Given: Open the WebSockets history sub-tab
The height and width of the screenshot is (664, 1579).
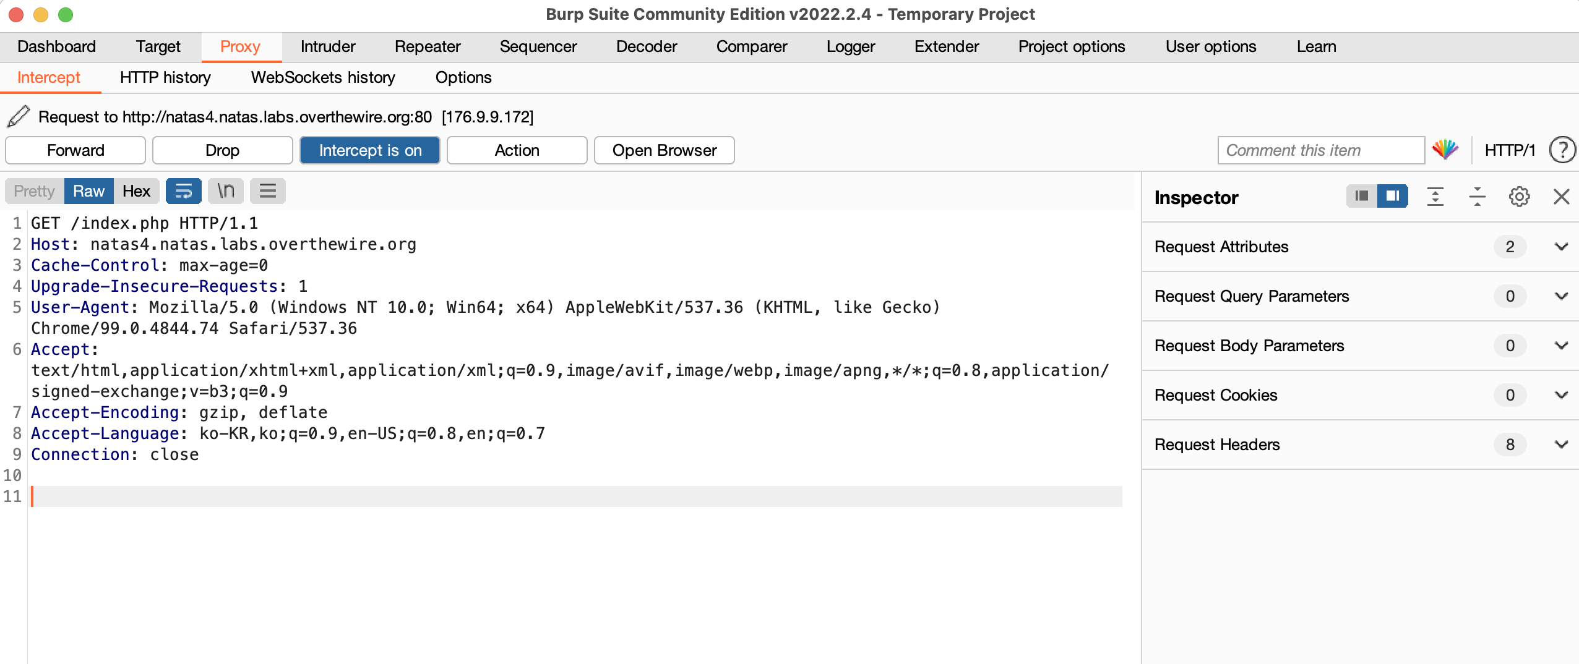Looking at the screenshot, I should [323, 78].
